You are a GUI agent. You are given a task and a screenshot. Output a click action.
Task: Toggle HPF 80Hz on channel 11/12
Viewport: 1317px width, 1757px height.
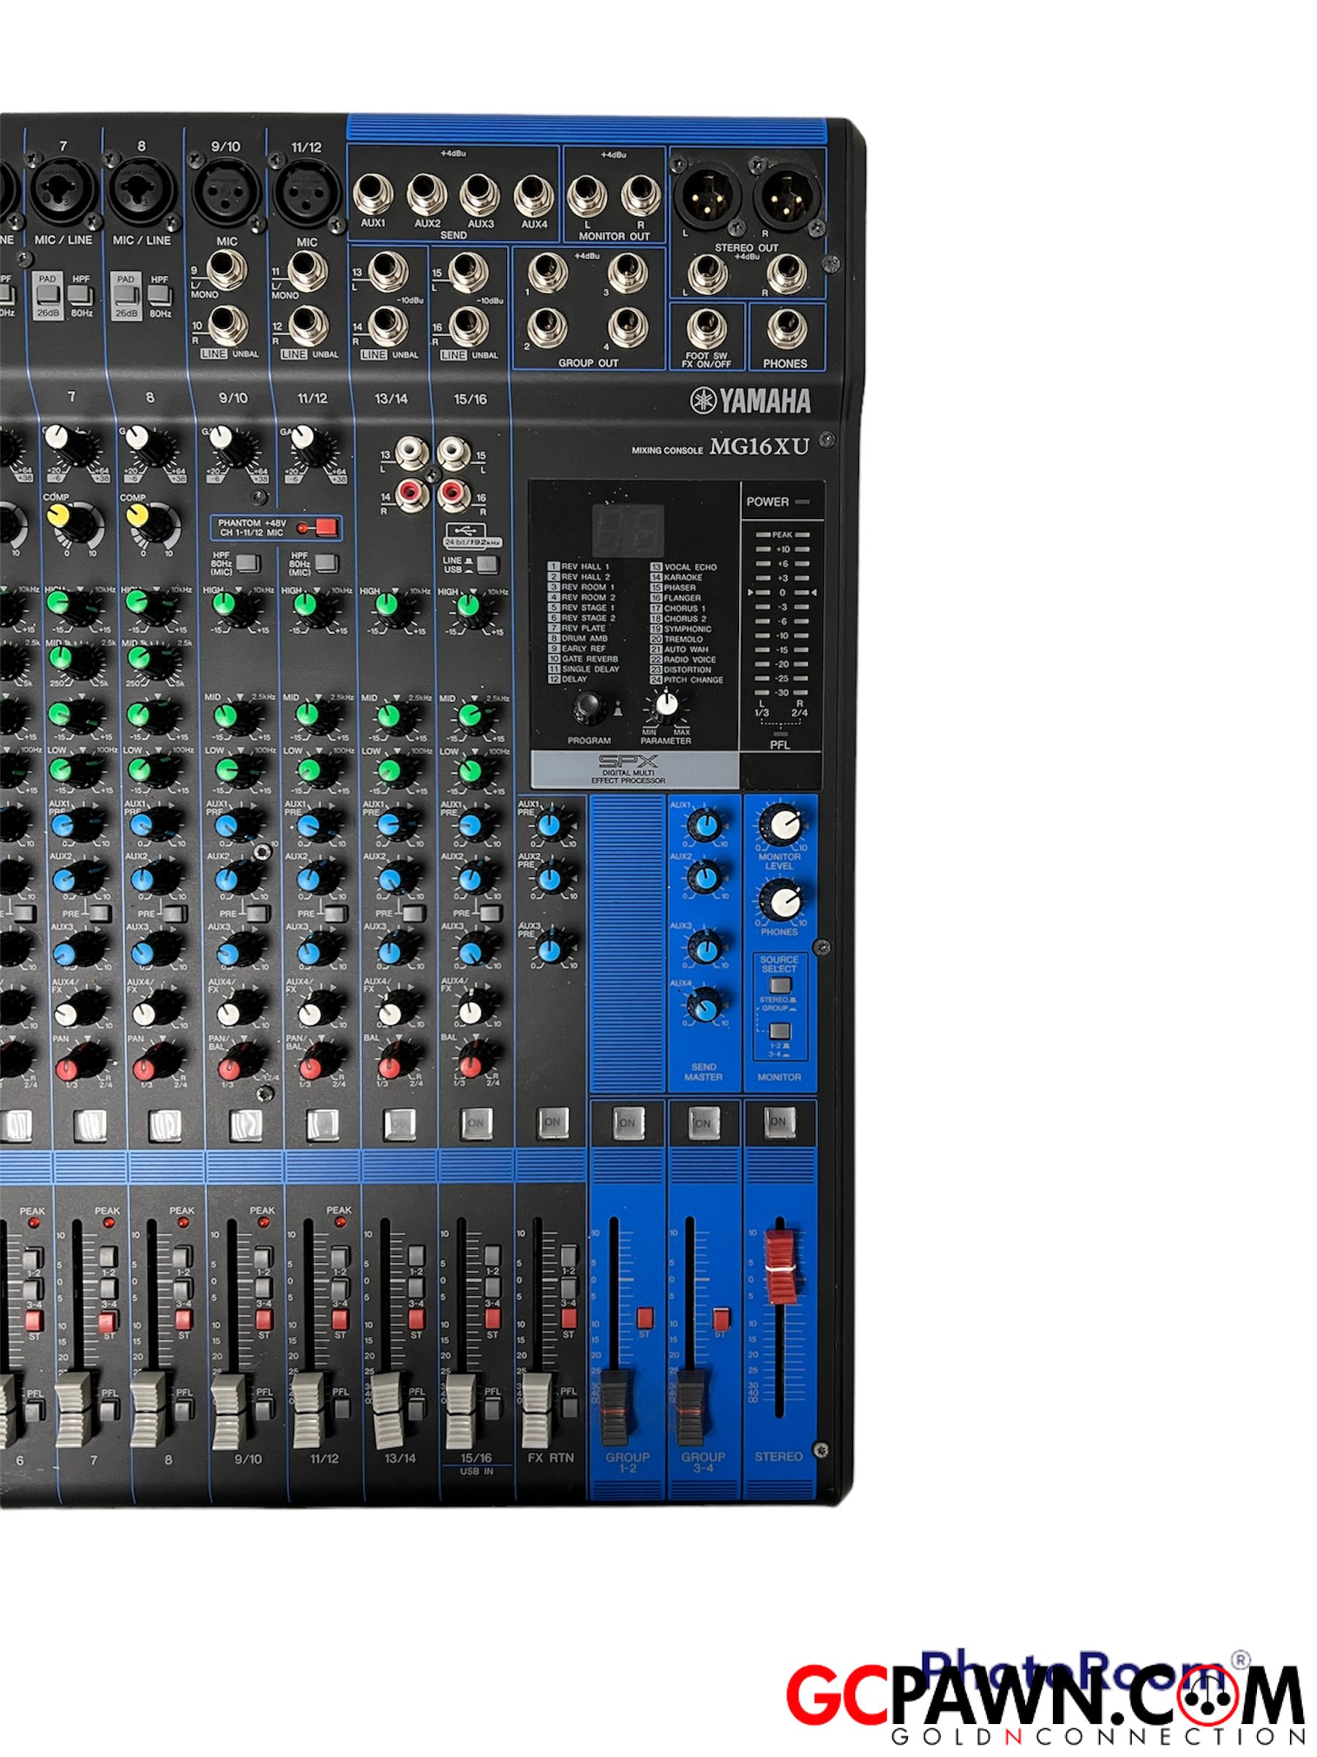point(327,563)
